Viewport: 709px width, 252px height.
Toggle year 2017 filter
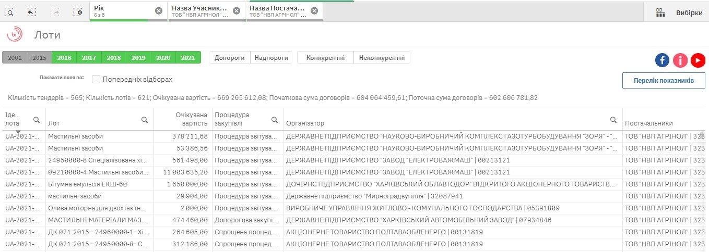pyautogui.click(x=89, y=58)
